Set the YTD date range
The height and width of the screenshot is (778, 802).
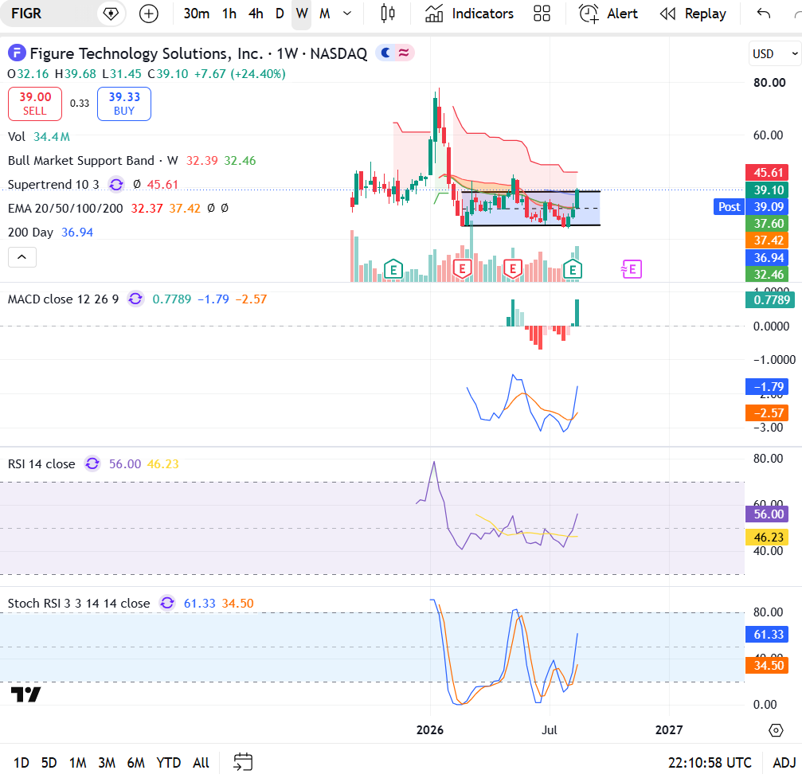[x=168, y=763]
